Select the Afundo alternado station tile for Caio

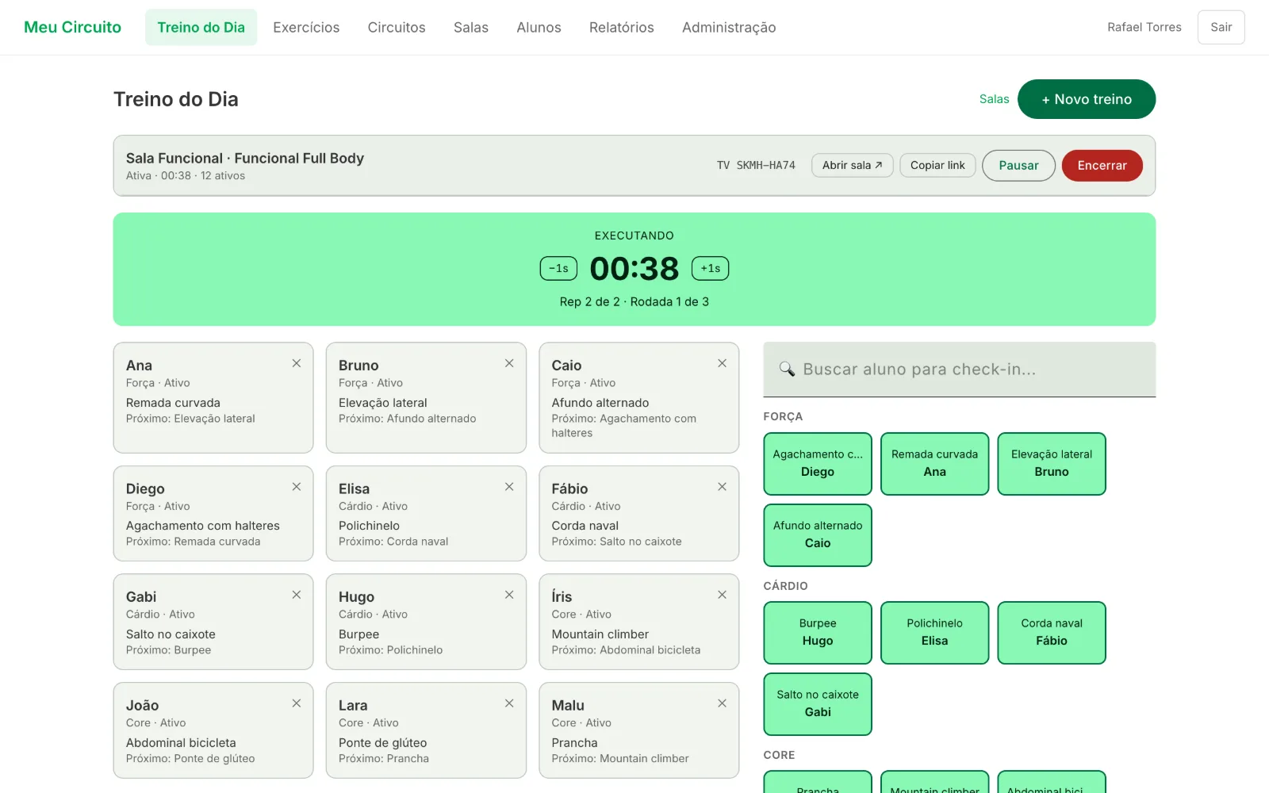click(818, 535)
